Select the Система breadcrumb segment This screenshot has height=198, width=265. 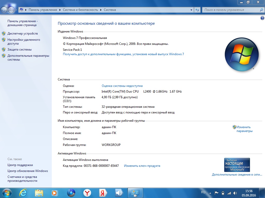coord(110,10)
